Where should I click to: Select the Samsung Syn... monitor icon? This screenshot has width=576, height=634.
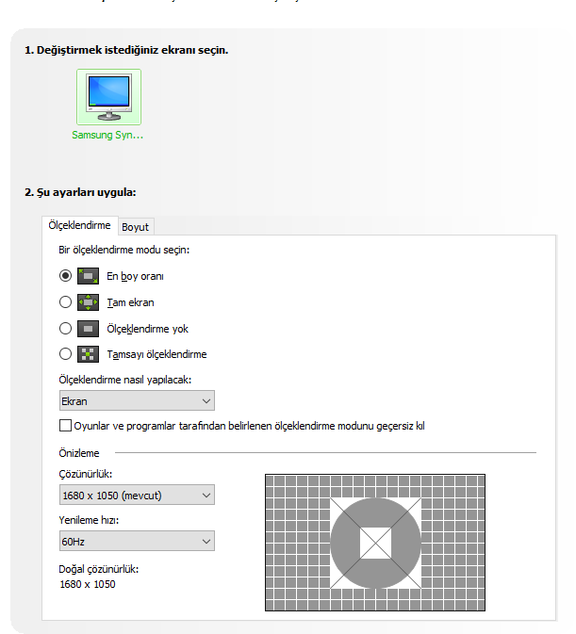[108, 97]
